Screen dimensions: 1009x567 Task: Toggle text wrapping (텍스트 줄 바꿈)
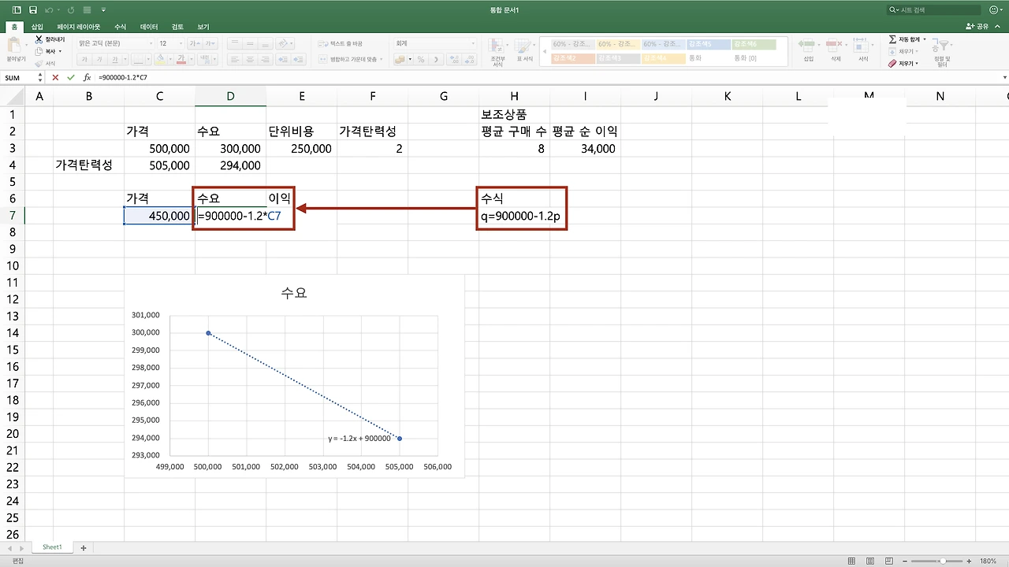tap(341, 44)
